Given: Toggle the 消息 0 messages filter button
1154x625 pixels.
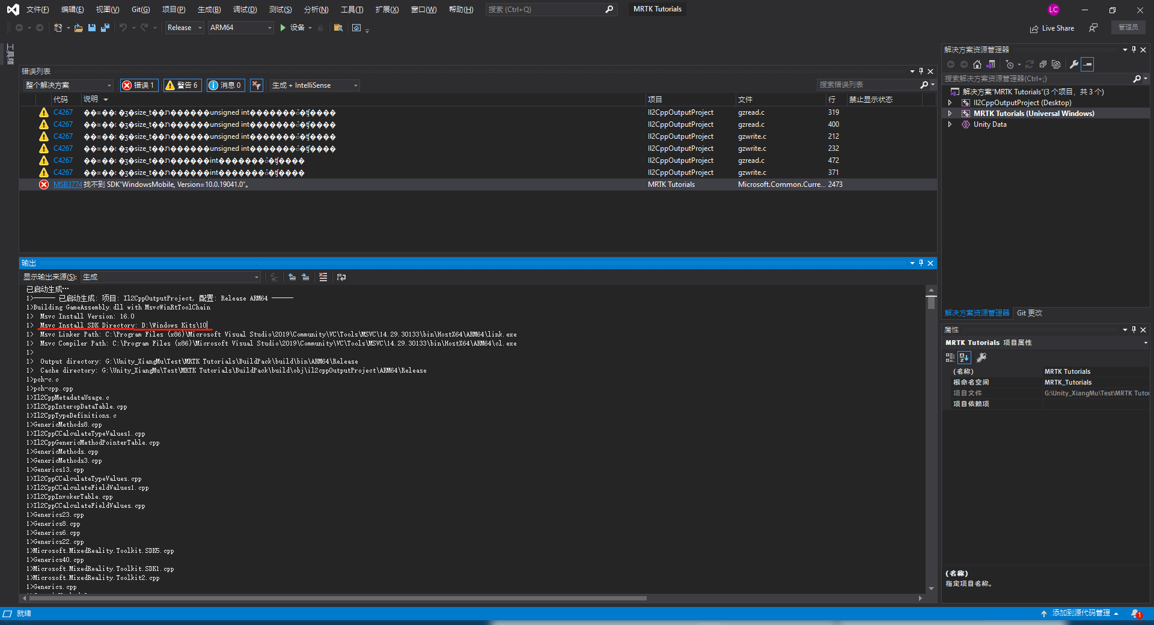Looking at the screenshot, I should pyautogui.click(x=225, y=85).
